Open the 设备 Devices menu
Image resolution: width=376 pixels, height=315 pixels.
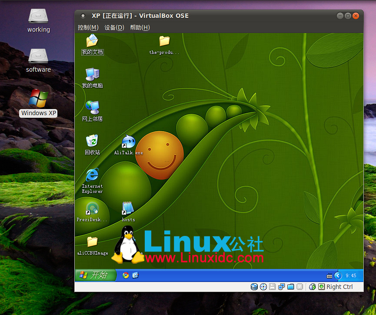tap(113, 27)
